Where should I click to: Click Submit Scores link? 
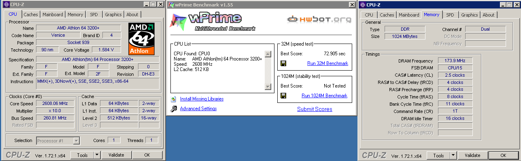click(315, 109)
